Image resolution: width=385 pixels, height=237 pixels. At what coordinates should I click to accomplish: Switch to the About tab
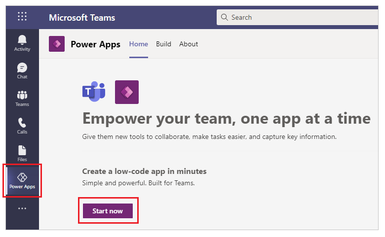189,44
